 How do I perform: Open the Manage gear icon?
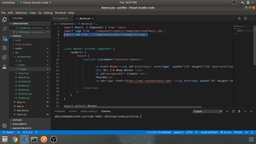pyautogui.click(x=4, y=125)
